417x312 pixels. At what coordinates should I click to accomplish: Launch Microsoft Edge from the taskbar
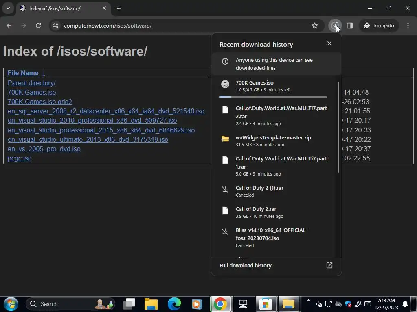click(x=174, y=304)
